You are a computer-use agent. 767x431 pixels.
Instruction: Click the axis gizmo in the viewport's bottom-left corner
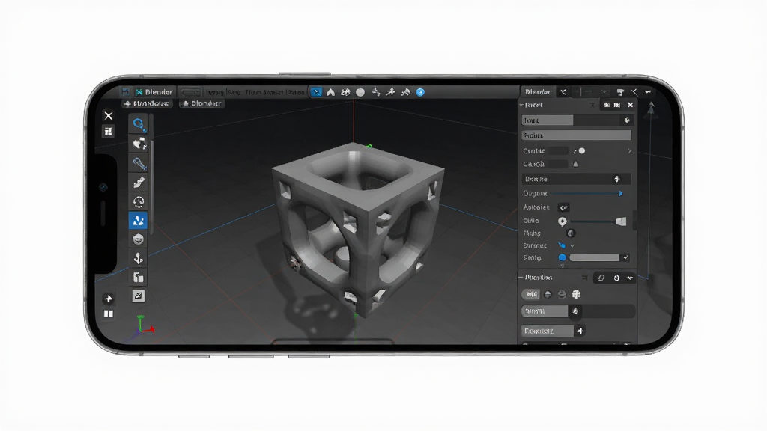(x=144, y=325)
